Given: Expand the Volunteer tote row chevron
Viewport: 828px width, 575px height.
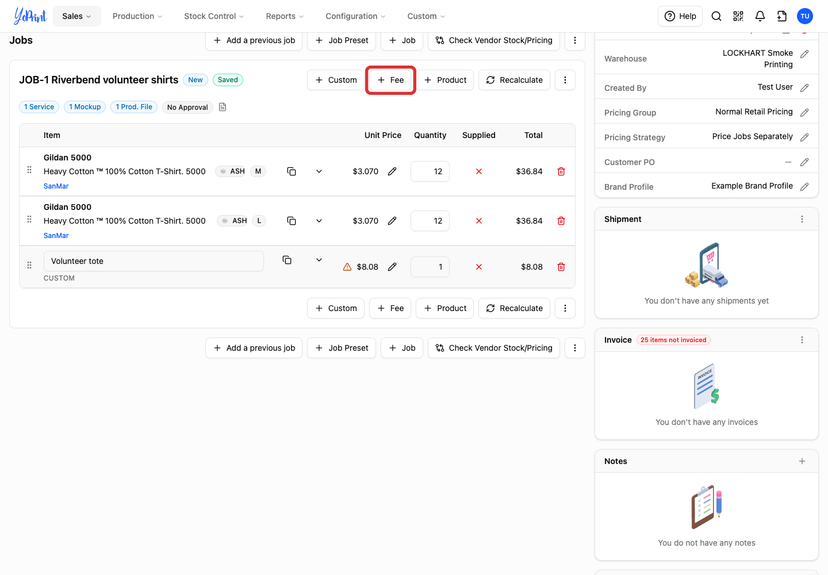Looking at the screenshot, I should pyautogui.click(x=319, y=260).
